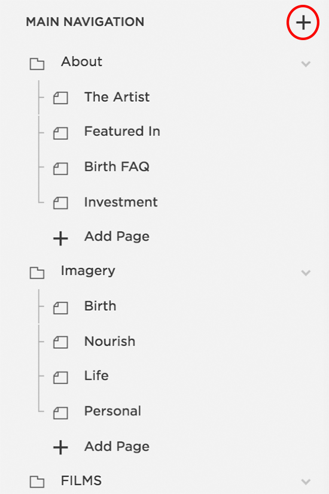This screenshot has height=494, width=329.
Task: Toggle the FILMS folder chevron
Action: click(x=306, y=481)
